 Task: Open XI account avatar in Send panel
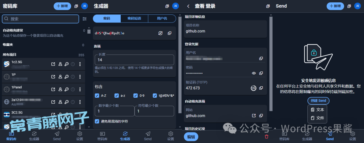pos(358,6)
